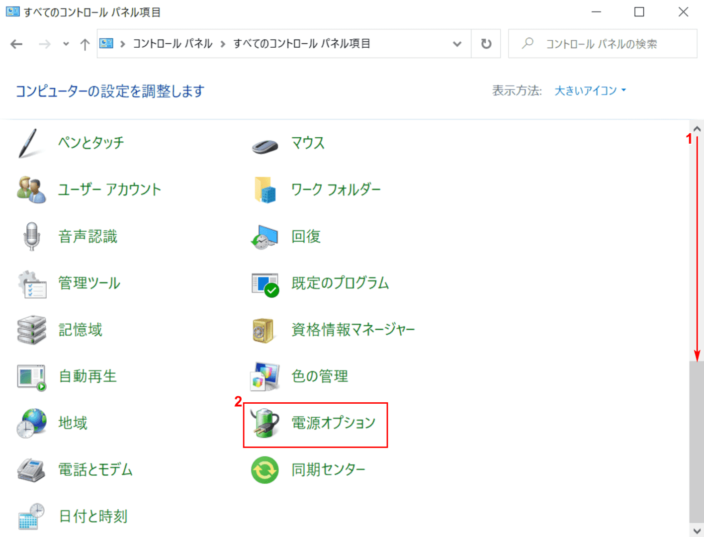The height and width of the screenshot is (537, 704).
Task: Open the ワーク フォルダー link
Action: [336, 189]
